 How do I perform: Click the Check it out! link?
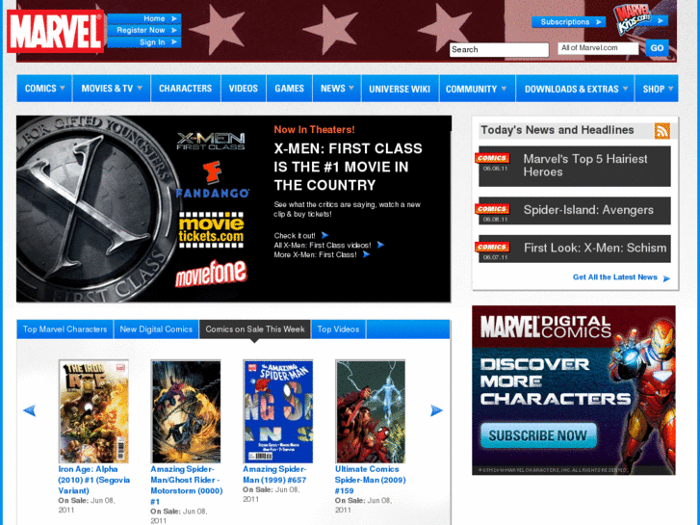coord(295,235)
